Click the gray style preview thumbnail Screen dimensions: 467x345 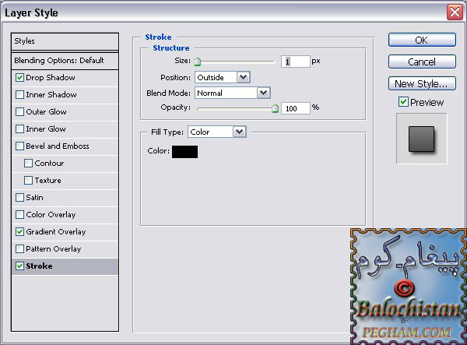tap(421, 139)
